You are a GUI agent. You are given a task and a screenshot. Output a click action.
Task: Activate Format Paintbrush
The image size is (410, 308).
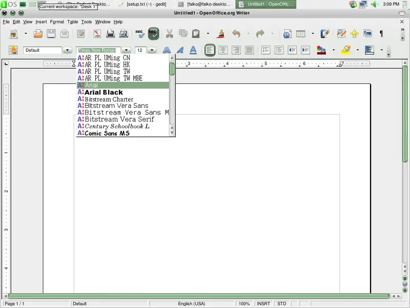coord(221,34)
